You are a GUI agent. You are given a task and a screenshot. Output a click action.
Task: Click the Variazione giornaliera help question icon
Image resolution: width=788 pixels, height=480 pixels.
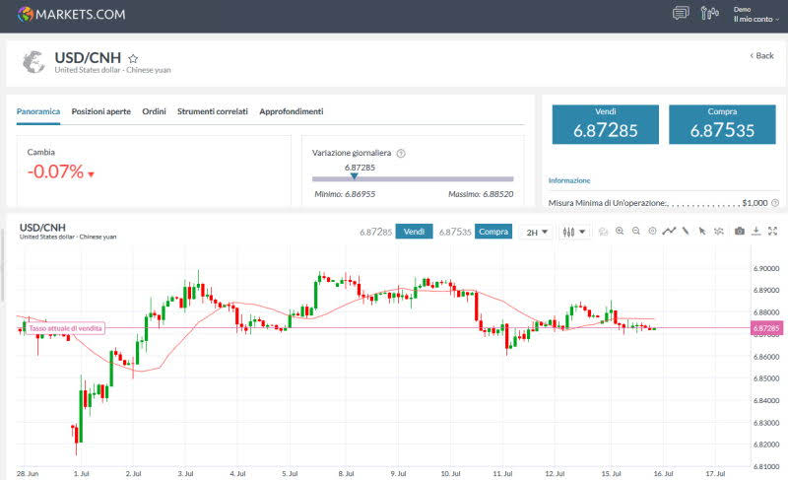(x=401, y=154)
